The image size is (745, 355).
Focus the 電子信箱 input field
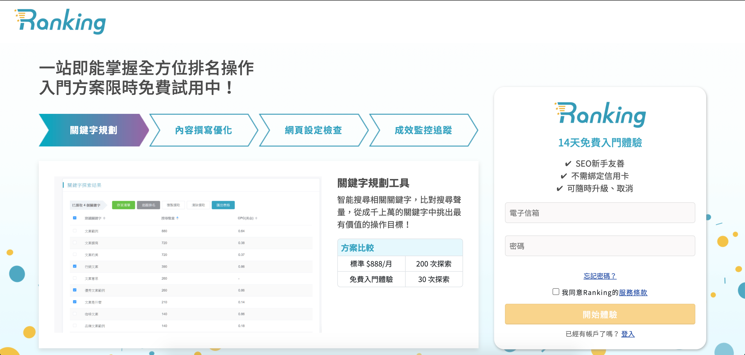[600, 213]
